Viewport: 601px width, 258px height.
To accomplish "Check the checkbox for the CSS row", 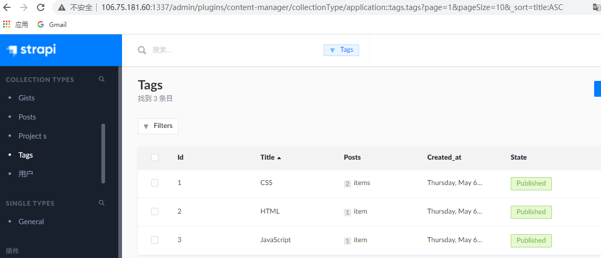I will (x=155, y=183).
